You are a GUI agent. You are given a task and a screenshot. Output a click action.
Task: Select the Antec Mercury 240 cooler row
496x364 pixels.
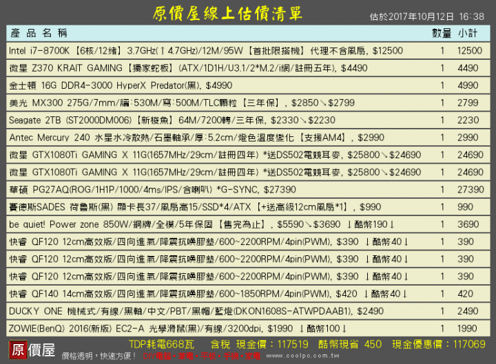click(x=248, y=138)
